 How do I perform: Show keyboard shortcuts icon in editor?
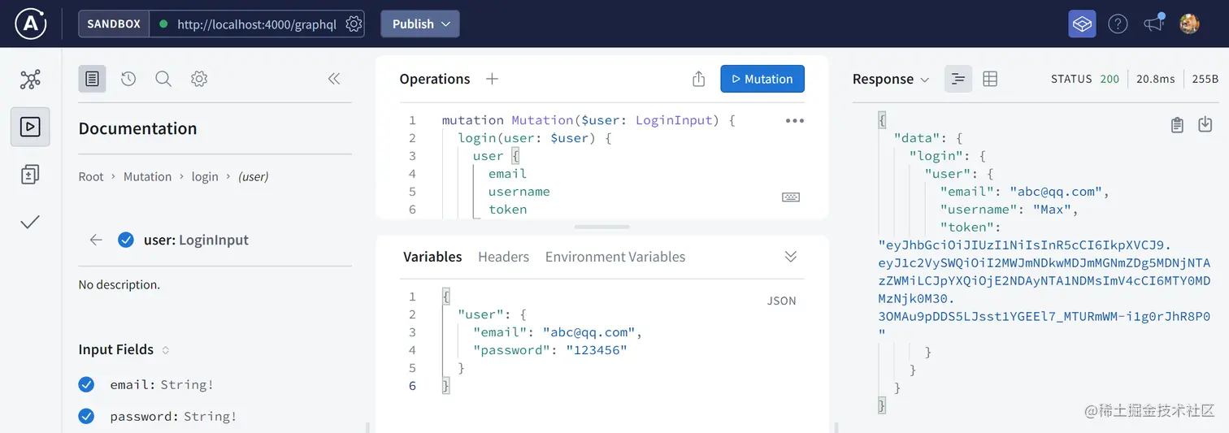click(x=790, y=197)
